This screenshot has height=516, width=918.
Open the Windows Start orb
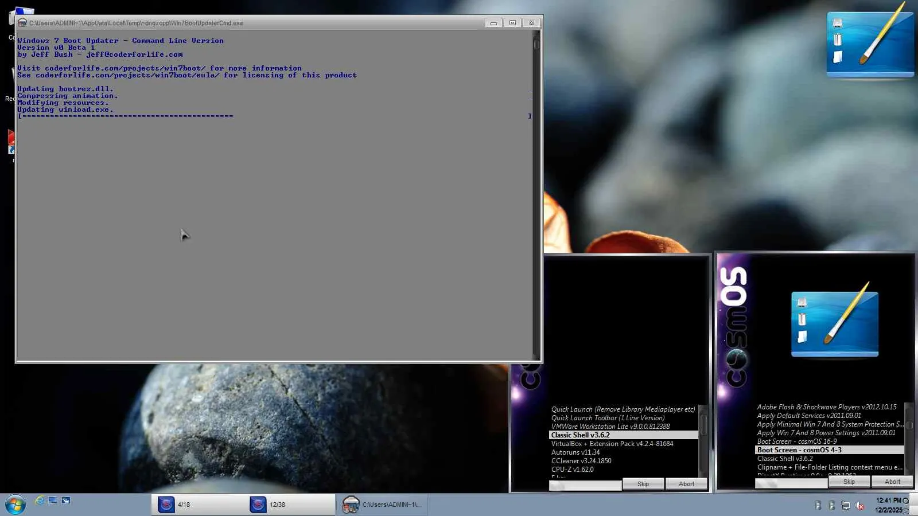point(15,505)
